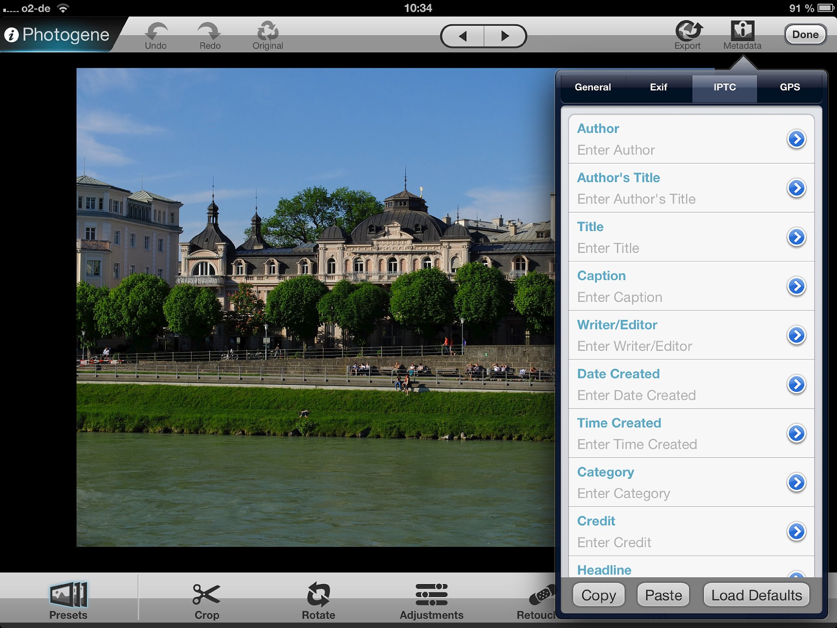Toggle the Metadata panel icon
The height and width of the screenshot is (628, 837).
click(742, 31)
